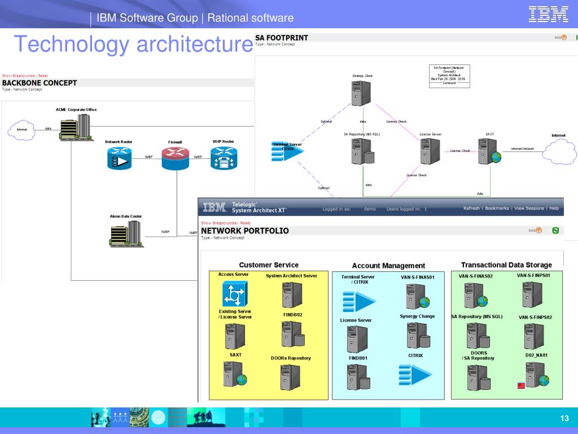Click the SVG help icon in SA Footprint header
The width and height of the screenshot is (578, 434).
pyautogui.click(x=561, y=38)
